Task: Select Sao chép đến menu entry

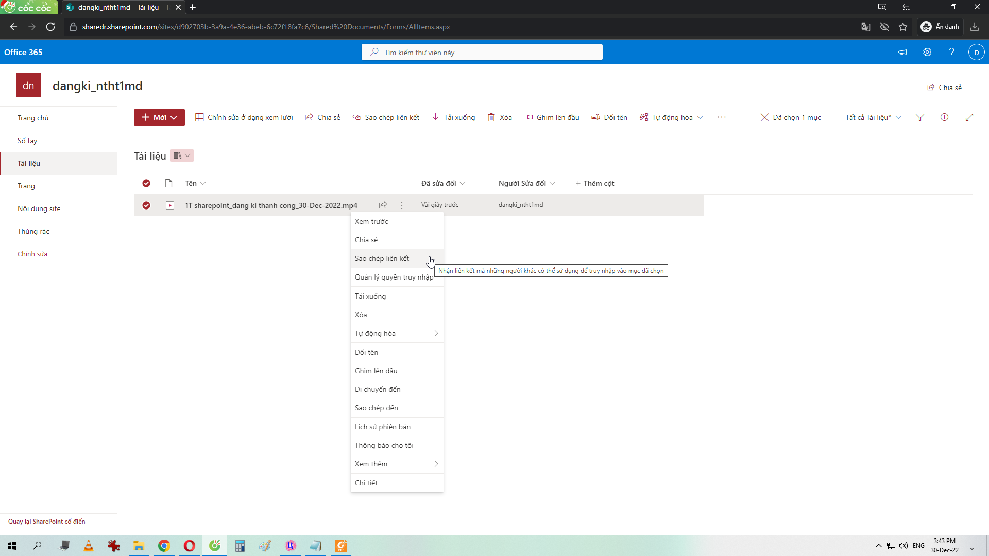Action: [x=397, y=408]
